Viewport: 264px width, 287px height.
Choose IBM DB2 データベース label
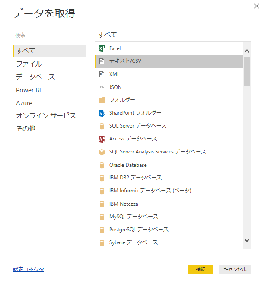click(135, 178)
